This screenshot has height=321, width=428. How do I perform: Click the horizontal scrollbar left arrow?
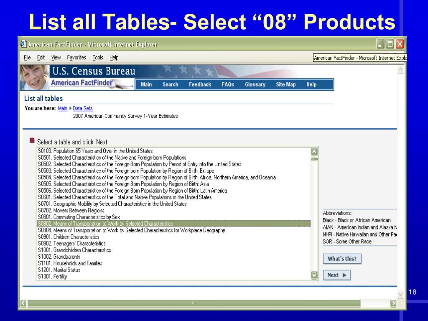coord(23,303)
